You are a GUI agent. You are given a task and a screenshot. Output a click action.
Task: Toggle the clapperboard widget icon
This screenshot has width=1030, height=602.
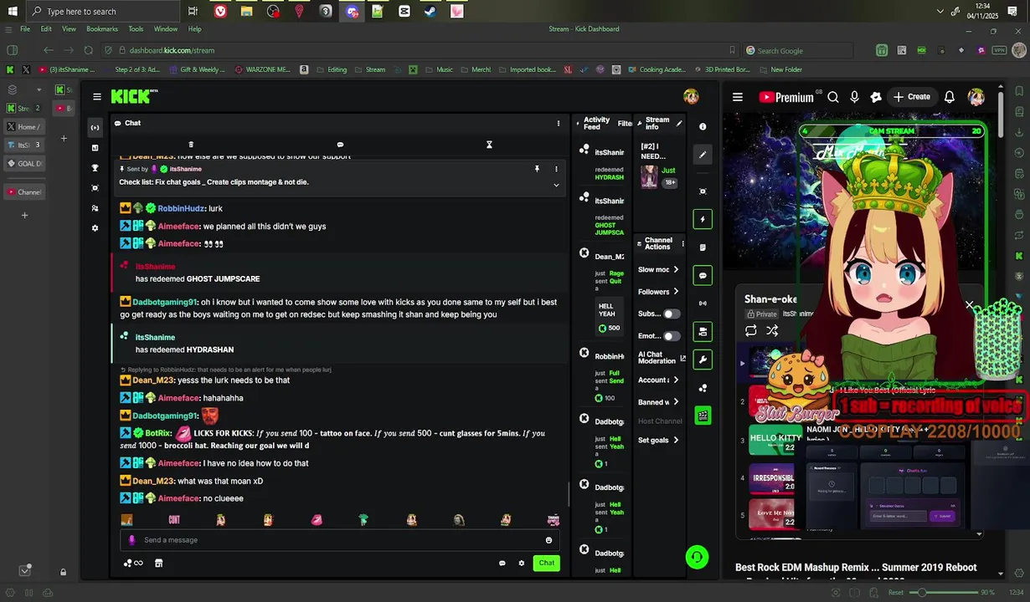coord(703,416)
